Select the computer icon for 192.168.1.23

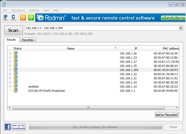pos(16,58)
